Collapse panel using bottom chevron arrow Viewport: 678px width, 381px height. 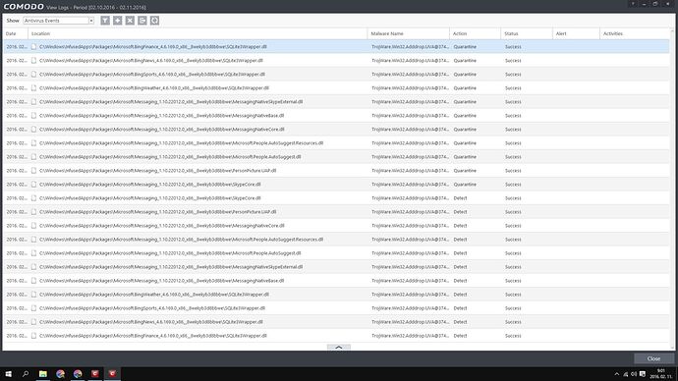pyautogui.click(x=339, y=347)
